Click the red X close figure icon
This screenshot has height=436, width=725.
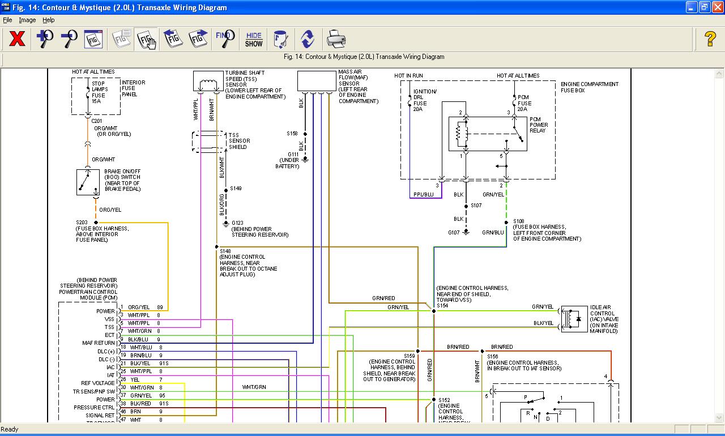[17, 39]
